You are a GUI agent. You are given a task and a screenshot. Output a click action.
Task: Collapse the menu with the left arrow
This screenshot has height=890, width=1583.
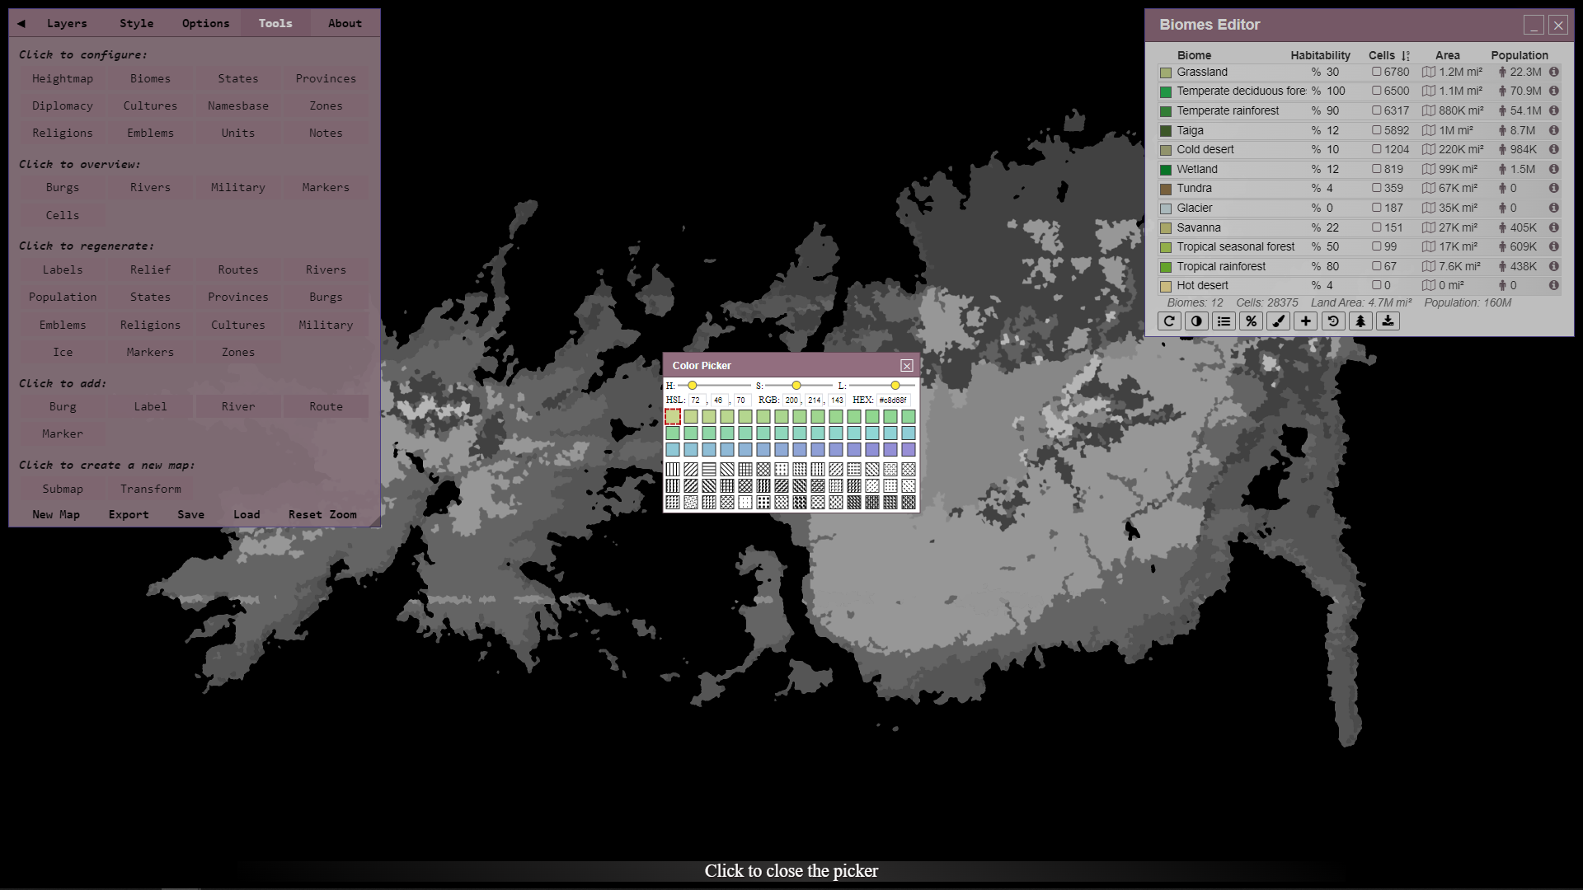coord(21,23)
